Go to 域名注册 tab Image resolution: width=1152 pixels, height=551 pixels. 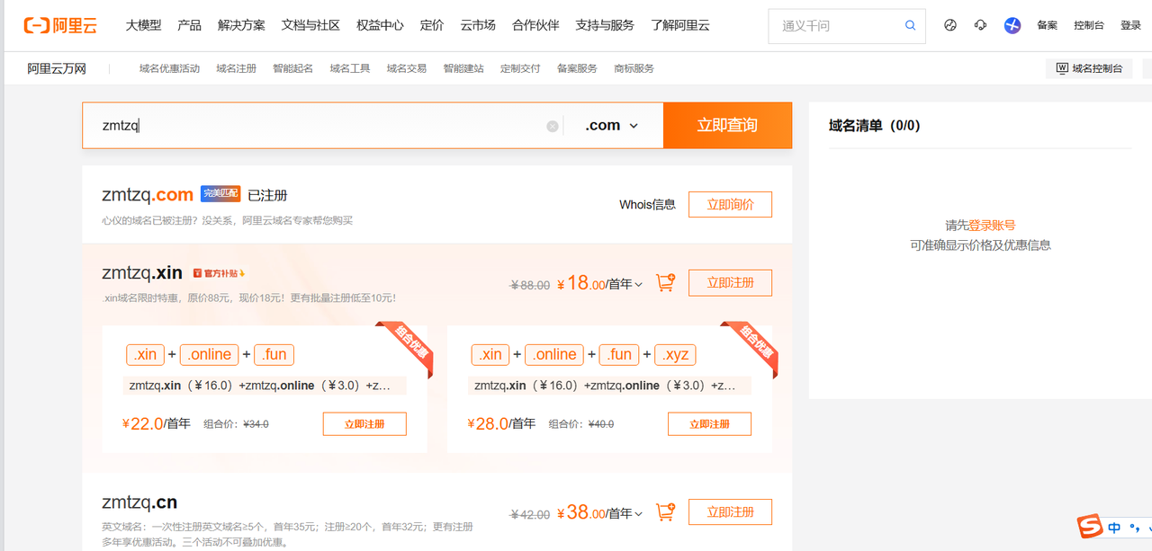point(237,68)
